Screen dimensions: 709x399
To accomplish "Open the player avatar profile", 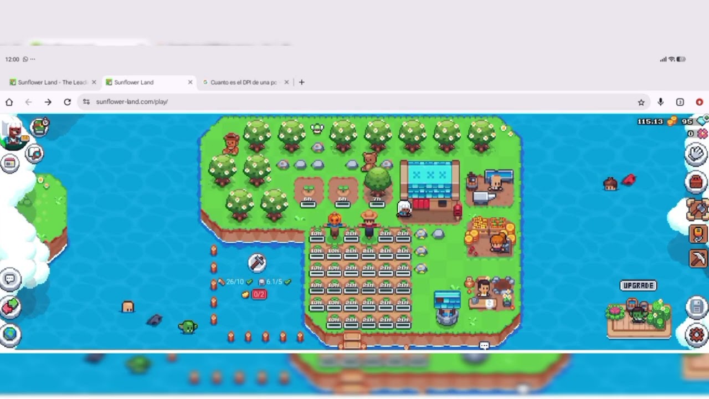I will click(14, 132).
